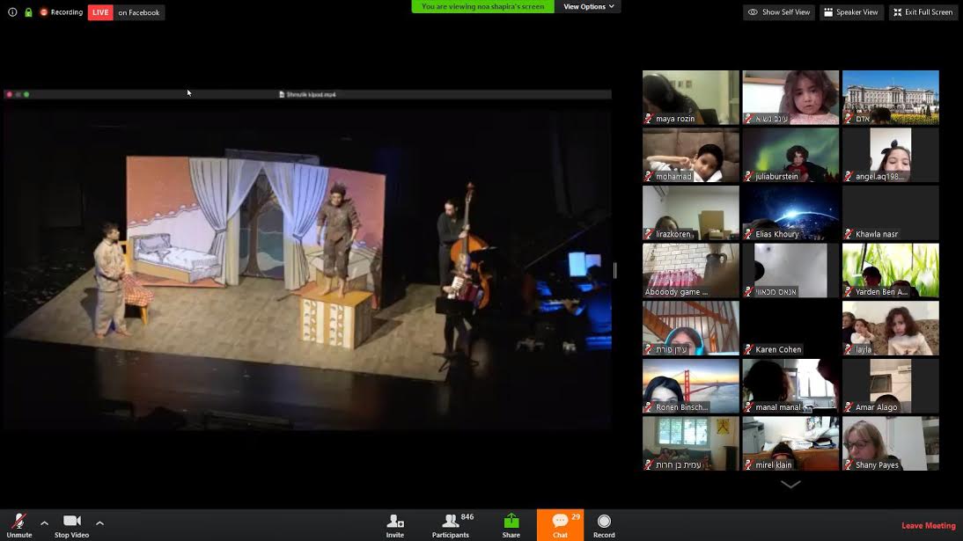Expand video options arrow next to Stop Video
Image resolution: width=963 pixels, height=541 pixels.
[x=99, y=523]
